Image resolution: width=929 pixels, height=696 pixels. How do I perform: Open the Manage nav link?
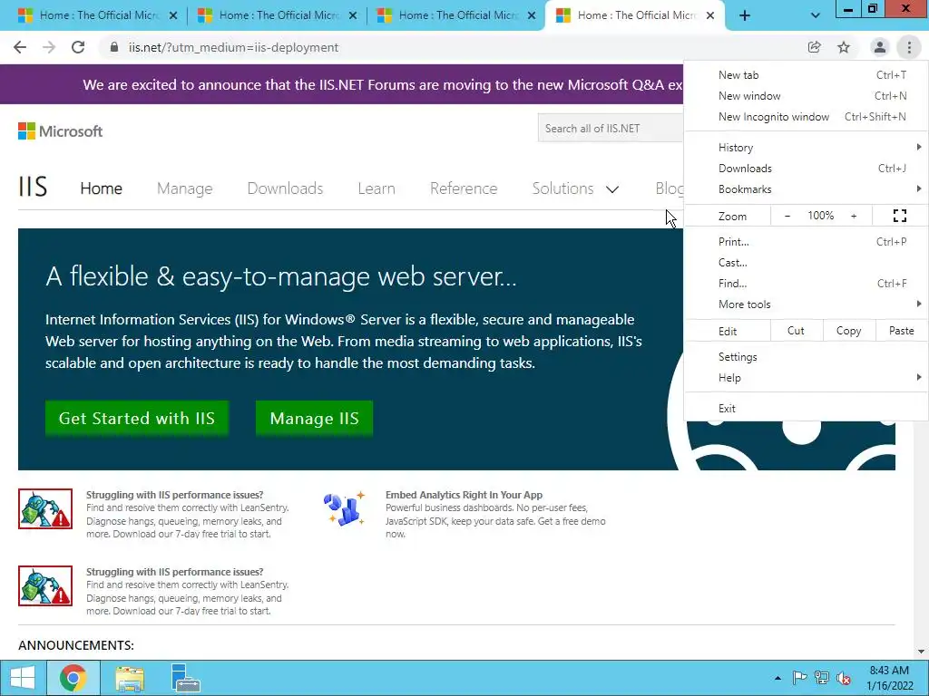tap(185, 188)
